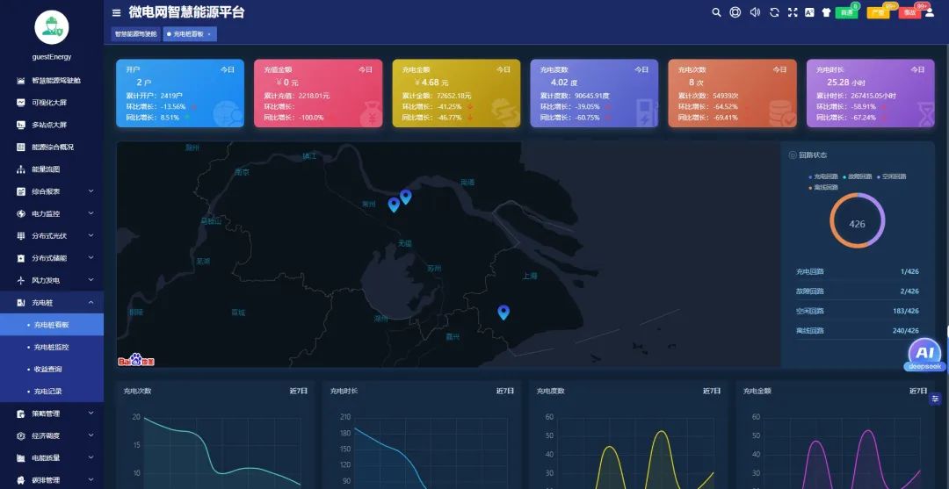Expand the 经济调度 sidebar menu
Screen dimensions: 949x489
pyautogui.click(x=52, y=435)
